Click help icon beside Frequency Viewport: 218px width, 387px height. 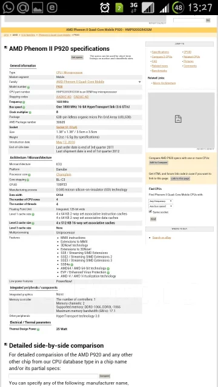coord(24,102)
